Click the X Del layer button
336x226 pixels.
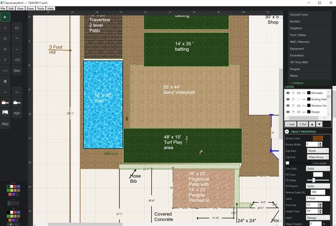click(302, 124)
